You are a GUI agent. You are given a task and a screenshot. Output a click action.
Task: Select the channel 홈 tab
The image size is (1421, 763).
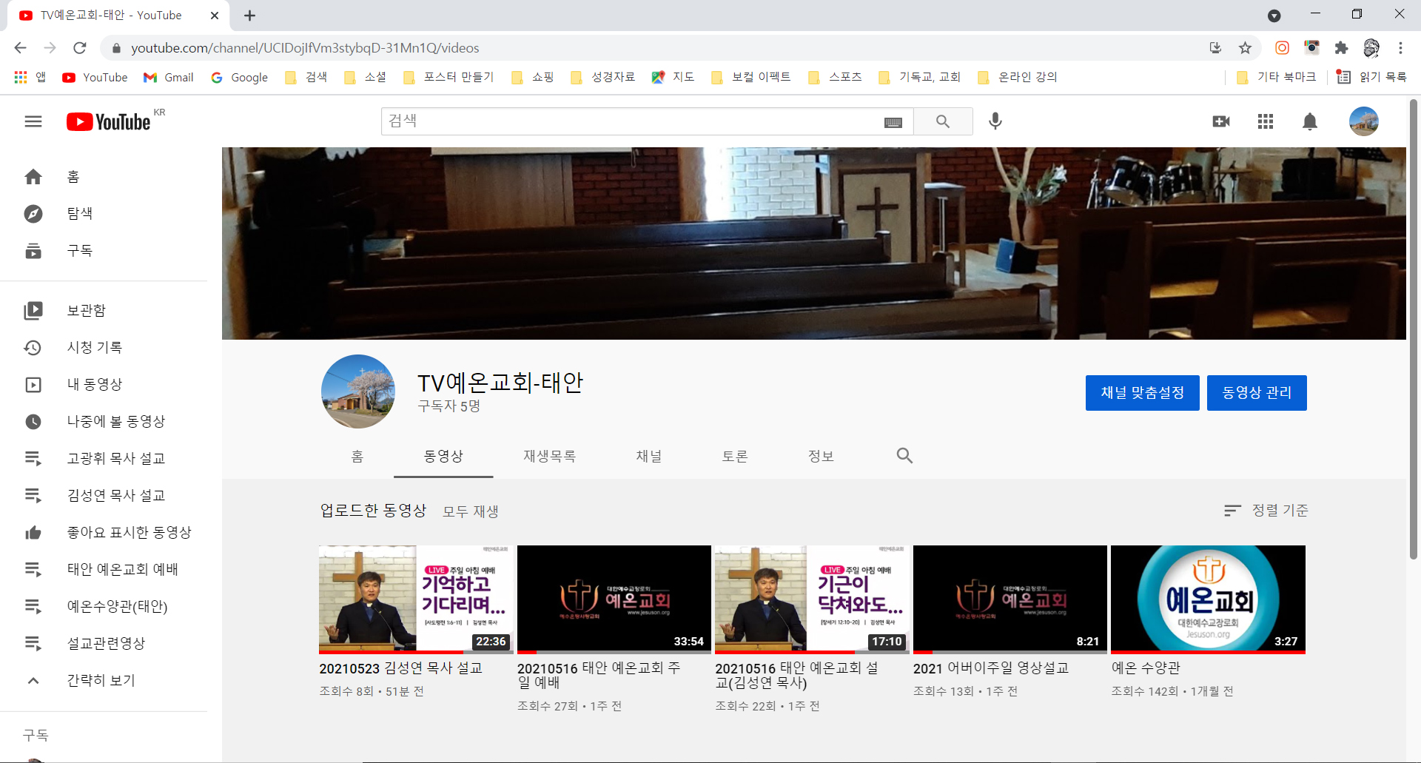click(x=357, y=457)
